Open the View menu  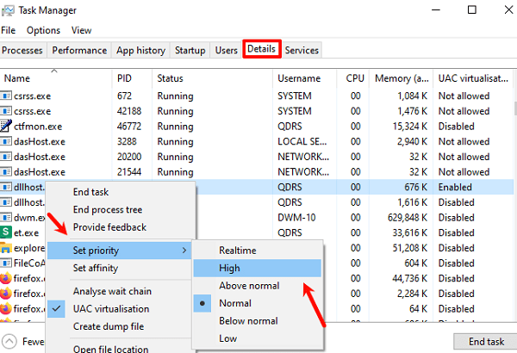82,30
